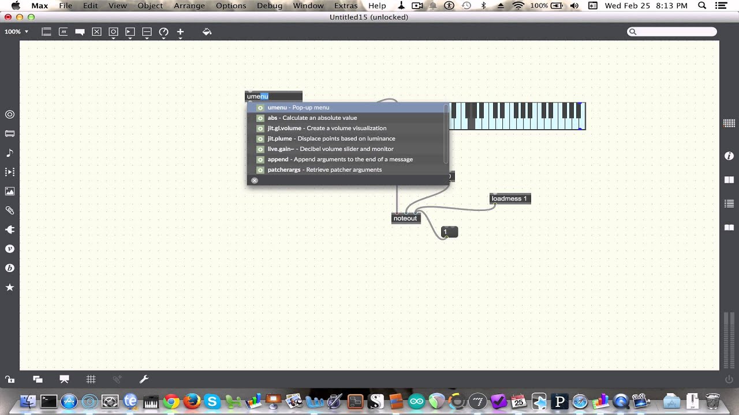Screen dimensions: 739x415
Task: Open the paint bucket format palette
Action: (207, 32)
